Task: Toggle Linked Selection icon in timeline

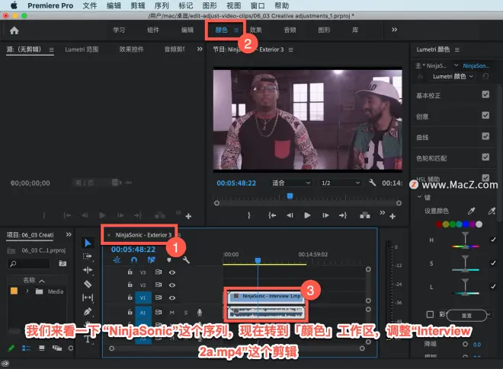Action: [152, 259]
